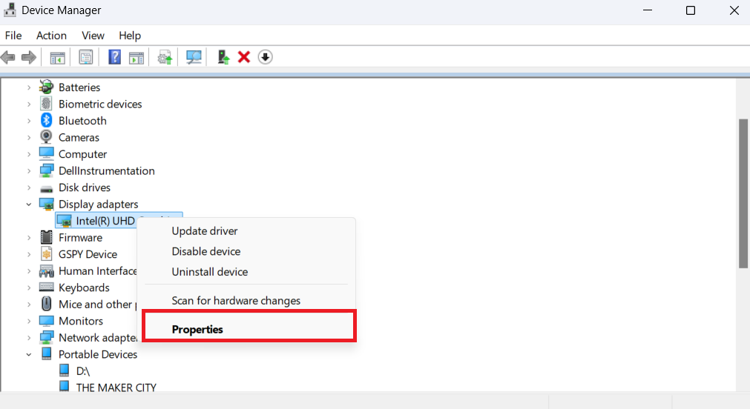
Task: Click the Disk drives icon
Action: click(x=47, y=188)
